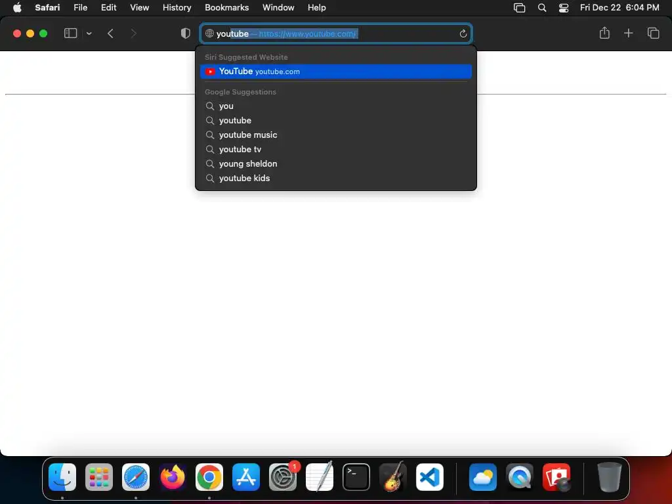672x504 pixels.
Task: Select the YouTube youtube.com Siri suggestion
Action: click(336, 72)
